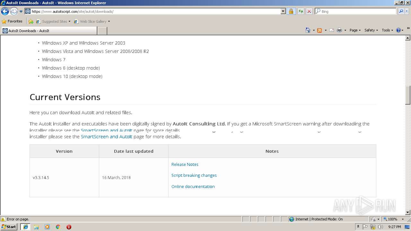Show hidden tray icons chevron
This screenshot has height=231, width=411.
tap(358, 227)
